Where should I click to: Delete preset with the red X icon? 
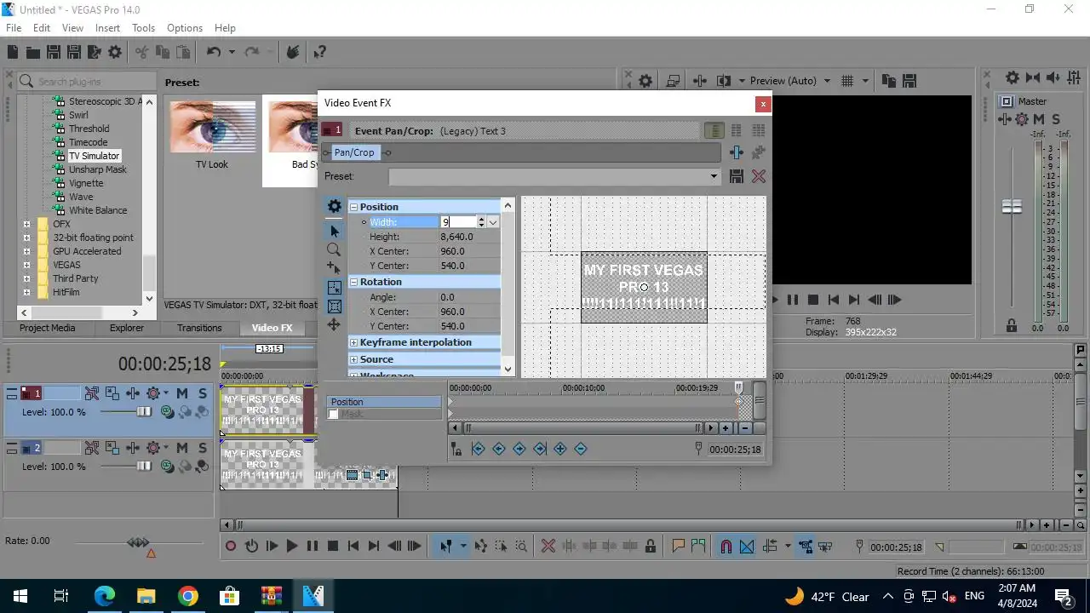759,176
